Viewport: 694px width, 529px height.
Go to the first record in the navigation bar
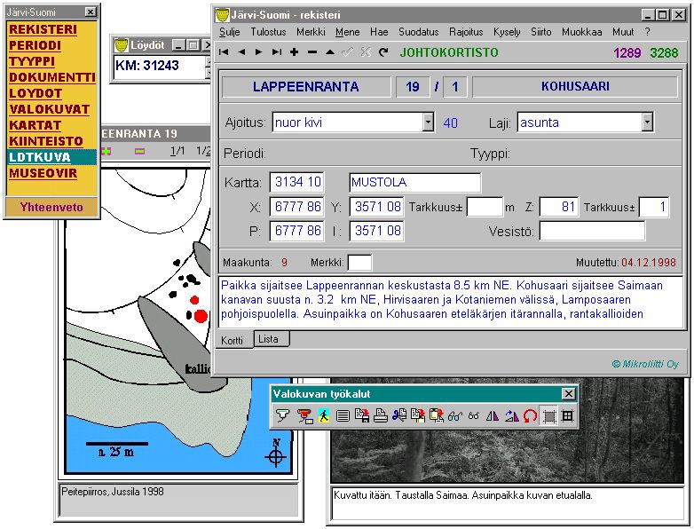pos(224,52)
